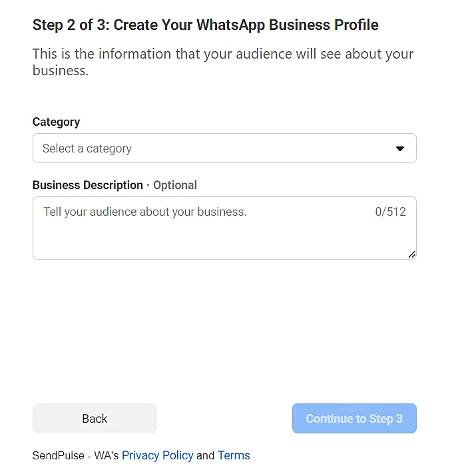Viewport: 454px width, 464px height.
Task: Open the Select a category combo box
Action: pos(224,148)
